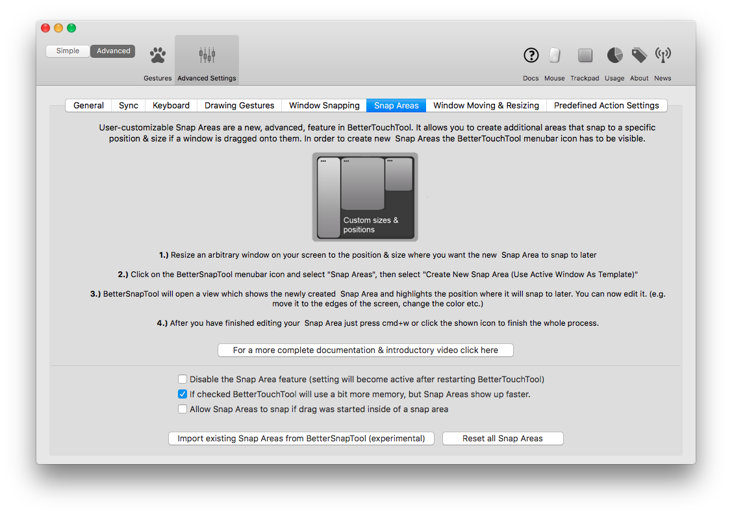Click the Custom sizes & positions preview image
This screenshot has height=516, width=732.
pos(365,197)
